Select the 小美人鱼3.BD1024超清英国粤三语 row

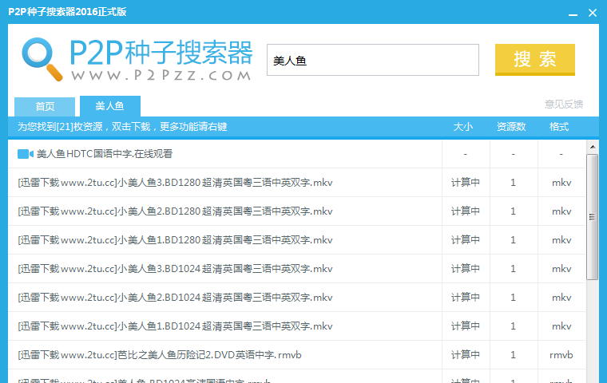[296, 268]
